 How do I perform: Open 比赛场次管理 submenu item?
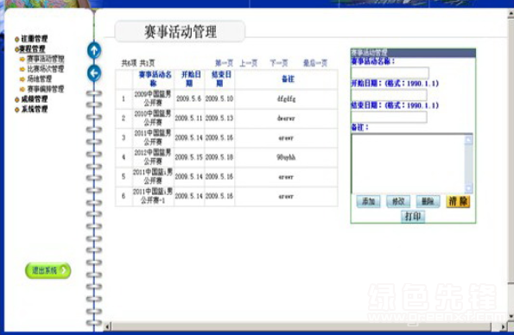point(45,69)
